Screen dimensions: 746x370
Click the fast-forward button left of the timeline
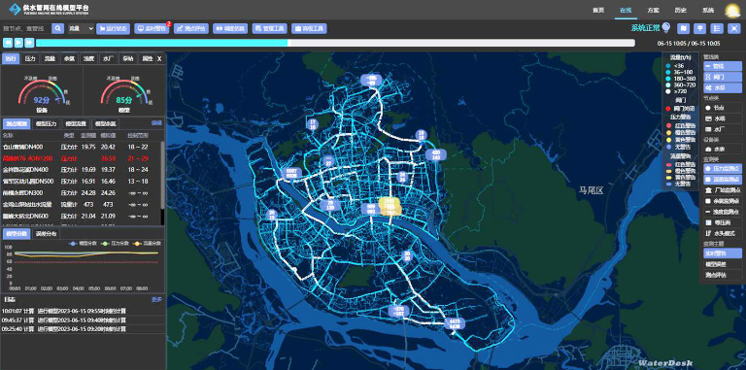pos(29,43)
